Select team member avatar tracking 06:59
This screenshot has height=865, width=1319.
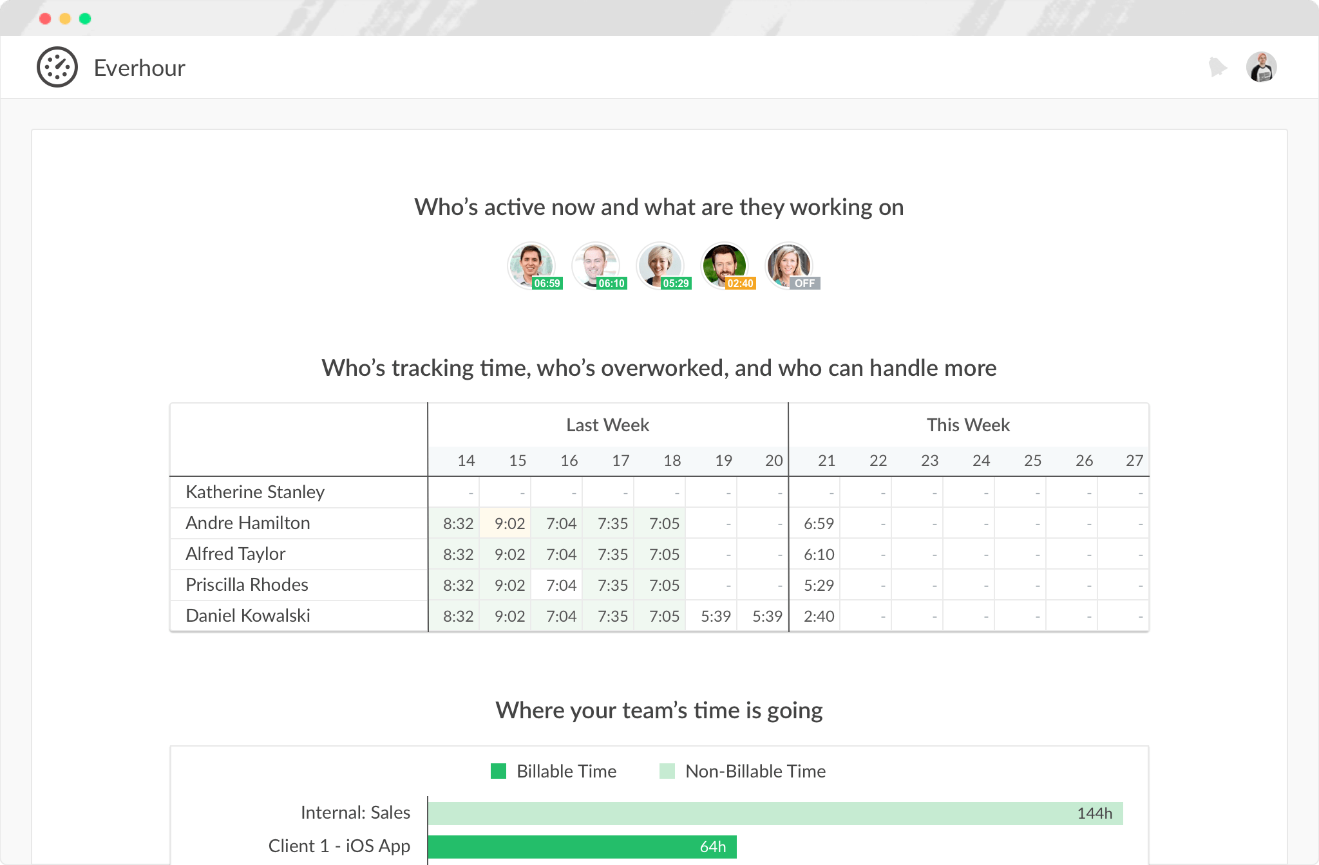[x=531, y=265]
